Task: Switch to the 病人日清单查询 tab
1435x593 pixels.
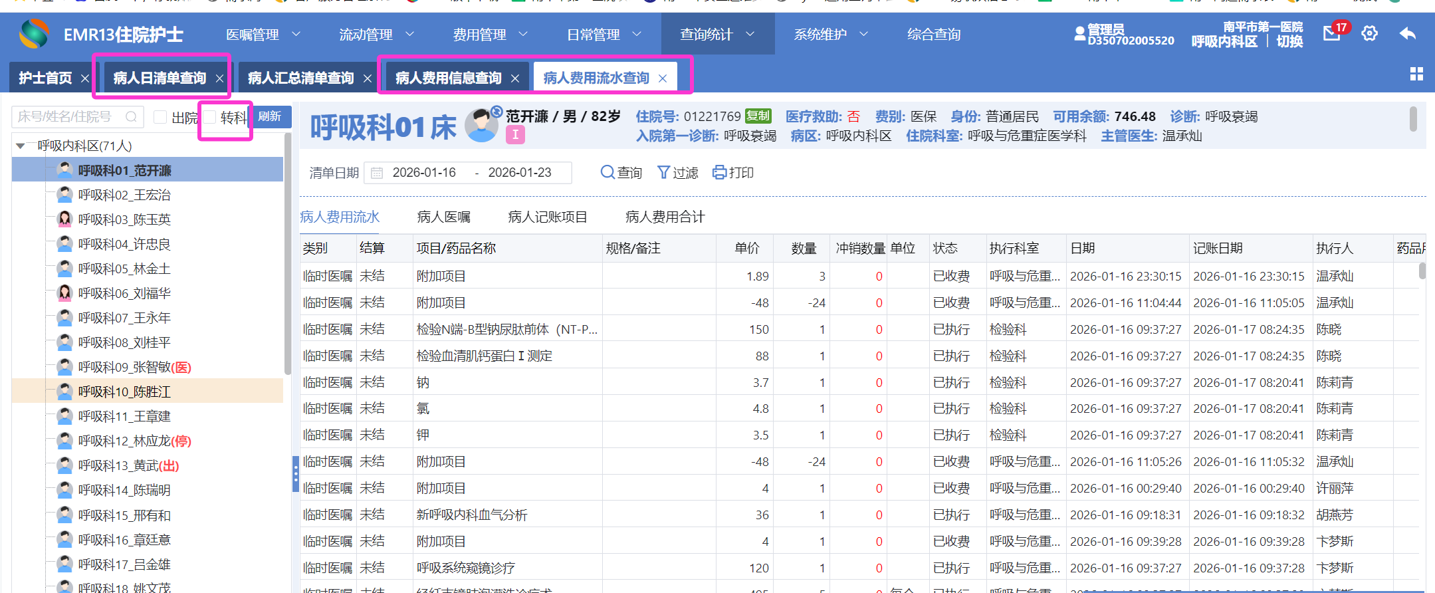Action: tap(160, 78)
